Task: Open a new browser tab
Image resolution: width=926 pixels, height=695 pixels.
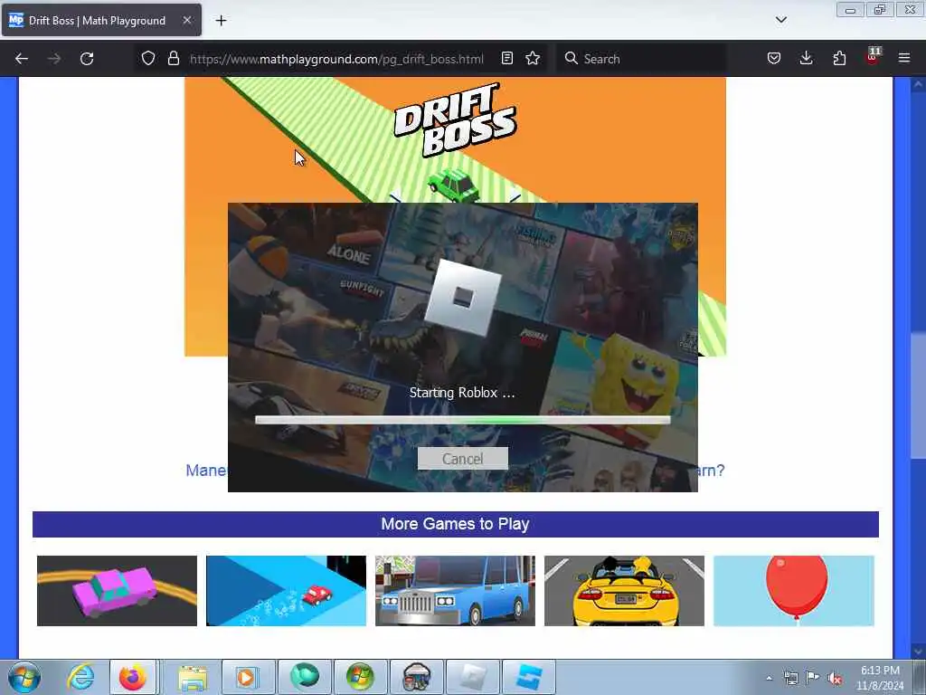Action: coord(221,21)
